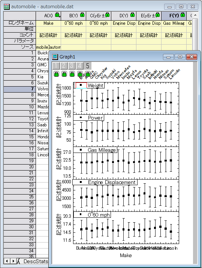202x268 pixels.
Task: Select row header 18 in the worksheet
Action: pyautogui.click(x=19, y=155)
